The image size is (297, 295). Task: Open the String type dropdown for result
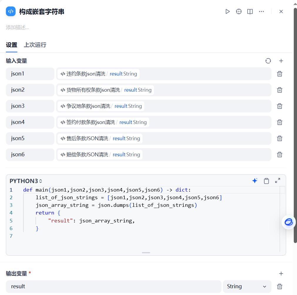(x=247, y=286)
